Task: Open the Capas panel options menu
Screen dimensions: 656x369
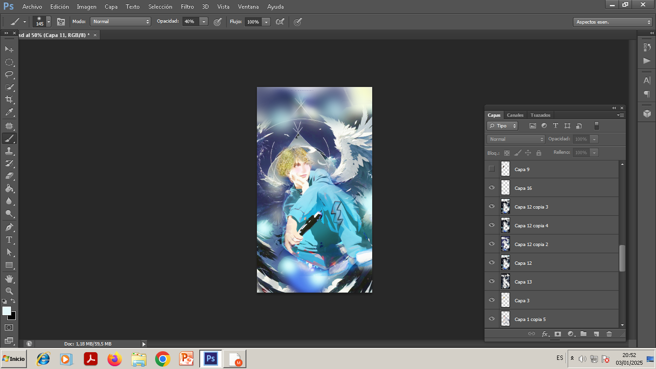Action: pyautogui.click(x=620, y=115)
